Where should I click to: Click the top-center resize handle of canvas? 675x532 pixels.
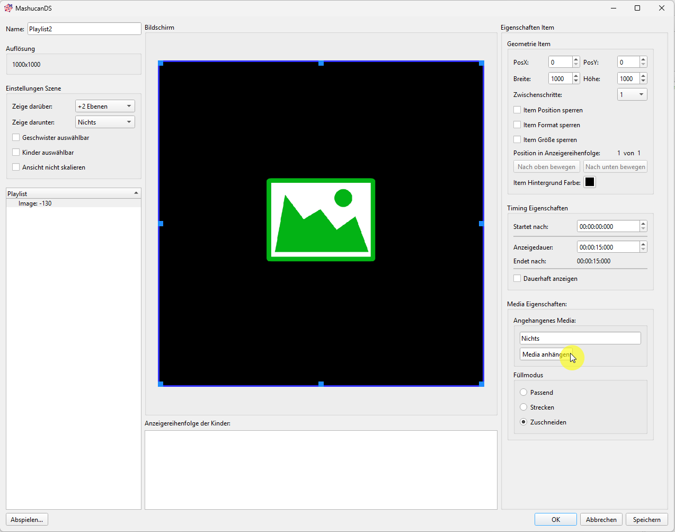[x=321, y=63]
